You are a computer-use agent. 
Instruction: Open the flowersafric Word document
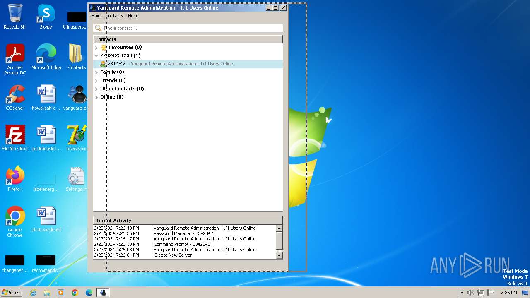(46, 98)
